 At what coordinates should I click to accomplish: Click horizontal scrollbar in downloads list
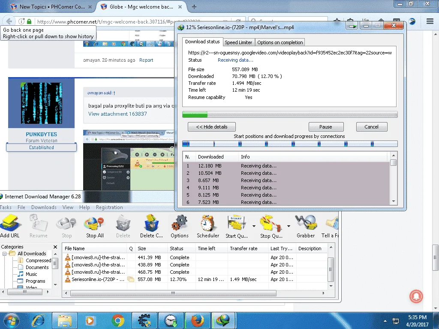click(173, 293)
